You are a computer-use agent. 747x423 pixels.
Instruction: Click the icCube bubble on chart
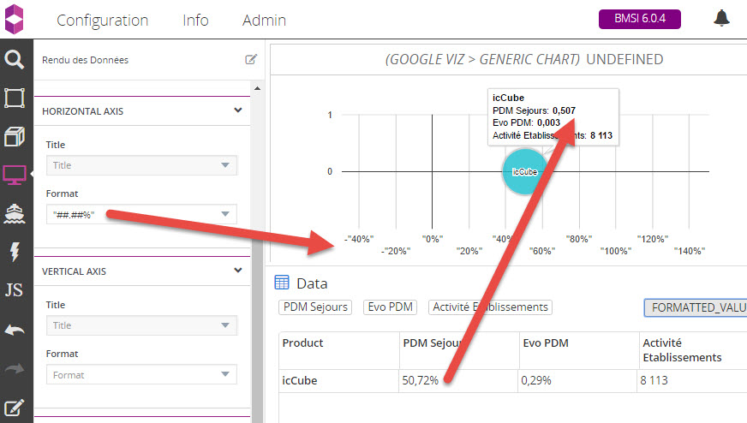point(523,171)
